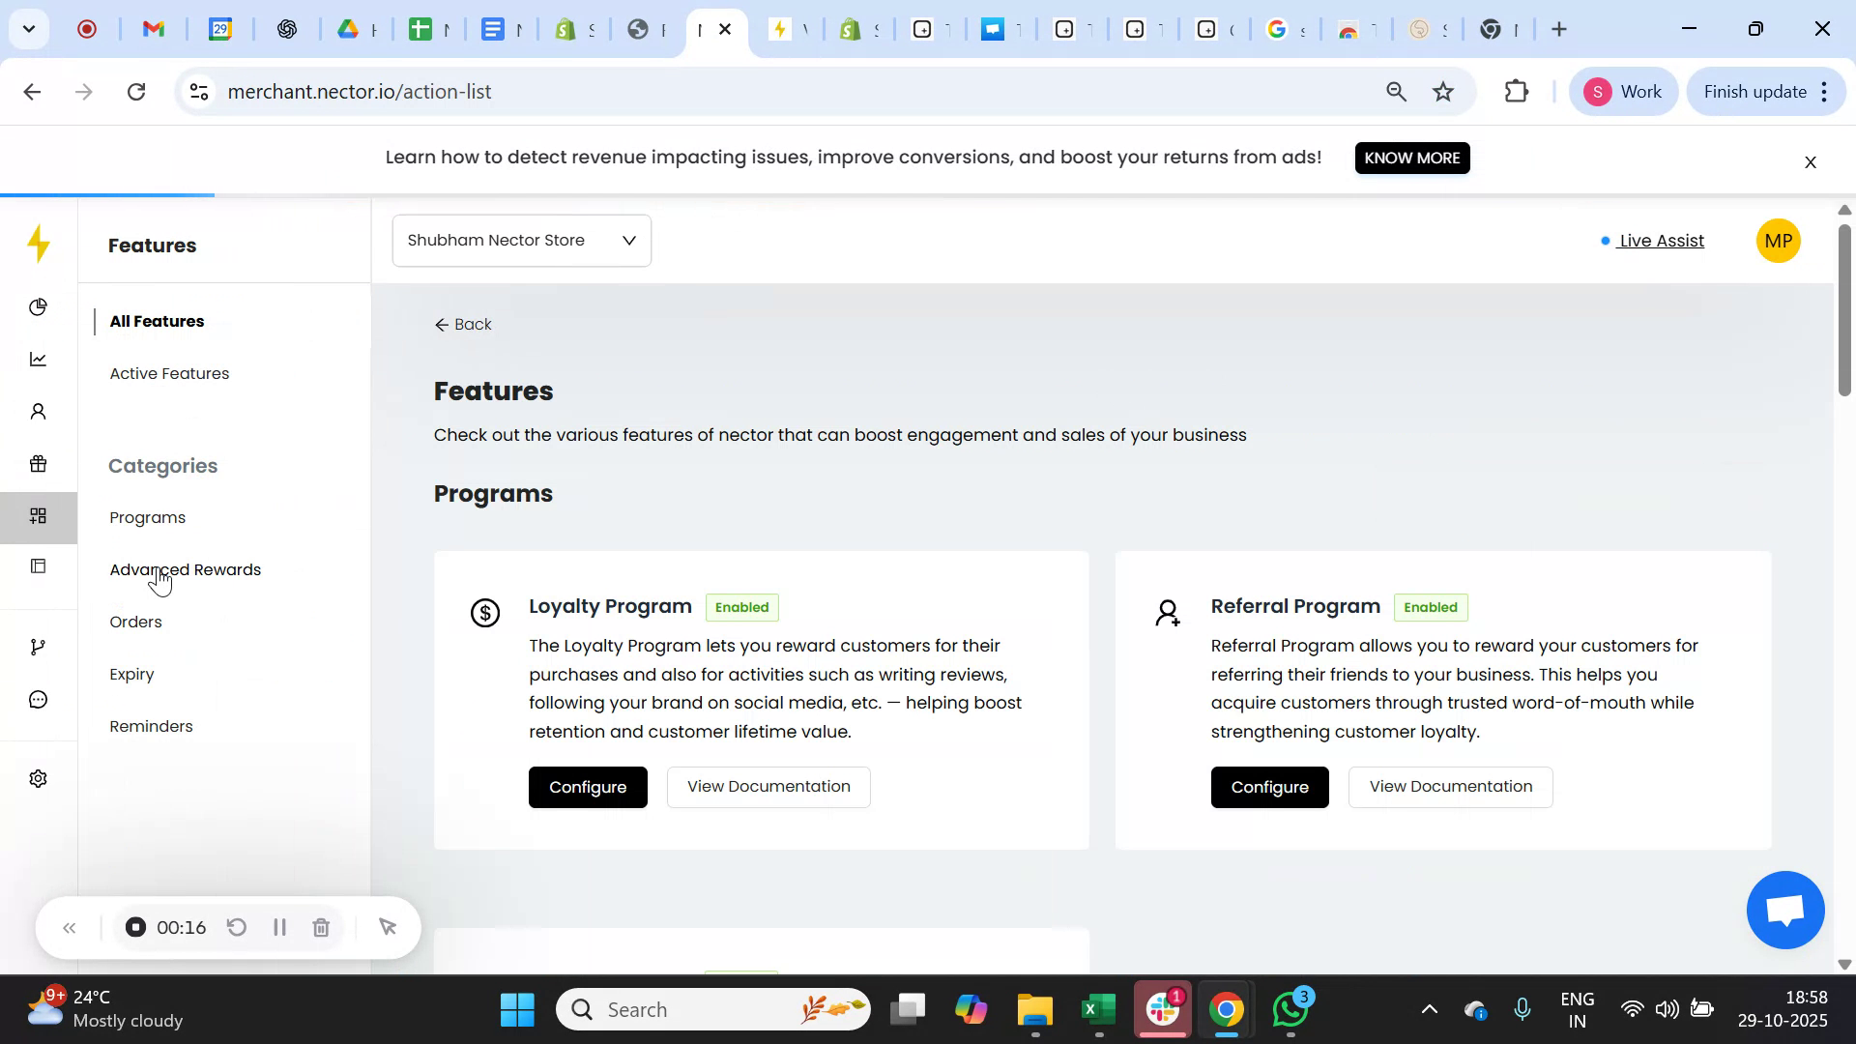Image resolution: width=1856 pixels, height=1044 pixels.
Task: Open the panels layout icon below Features grid
Action: pyautogui.click(x=38, y=566)
